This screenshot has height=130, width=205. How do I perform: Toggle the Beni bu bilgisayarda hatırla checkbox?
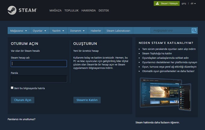coord(12,88)
